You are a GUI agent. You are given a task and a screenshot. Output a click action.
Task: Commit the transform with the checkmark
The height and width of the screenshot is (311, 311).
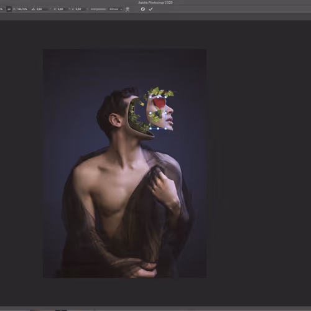click(x=151, y=9)
